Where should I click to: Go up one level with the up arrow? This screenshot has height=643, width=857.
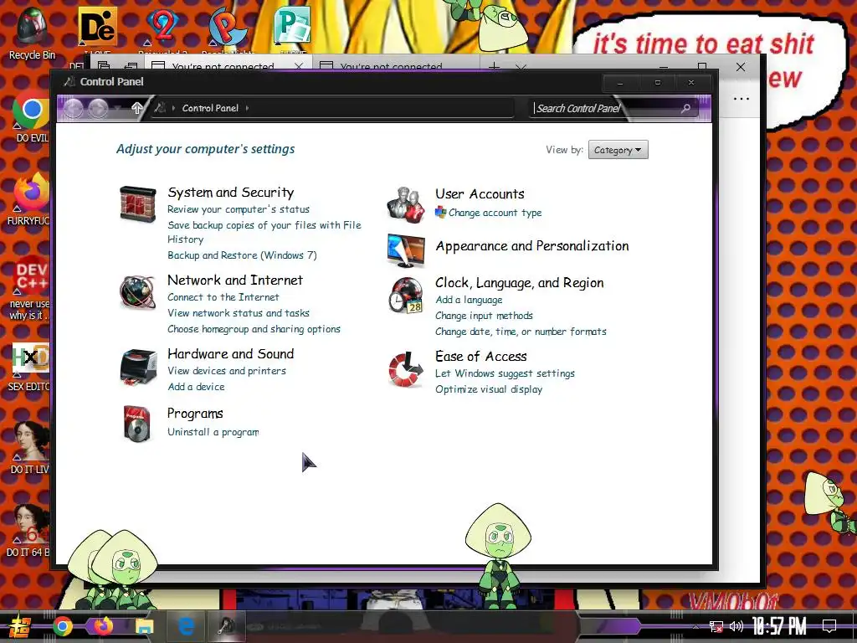(x=136, y=108)
